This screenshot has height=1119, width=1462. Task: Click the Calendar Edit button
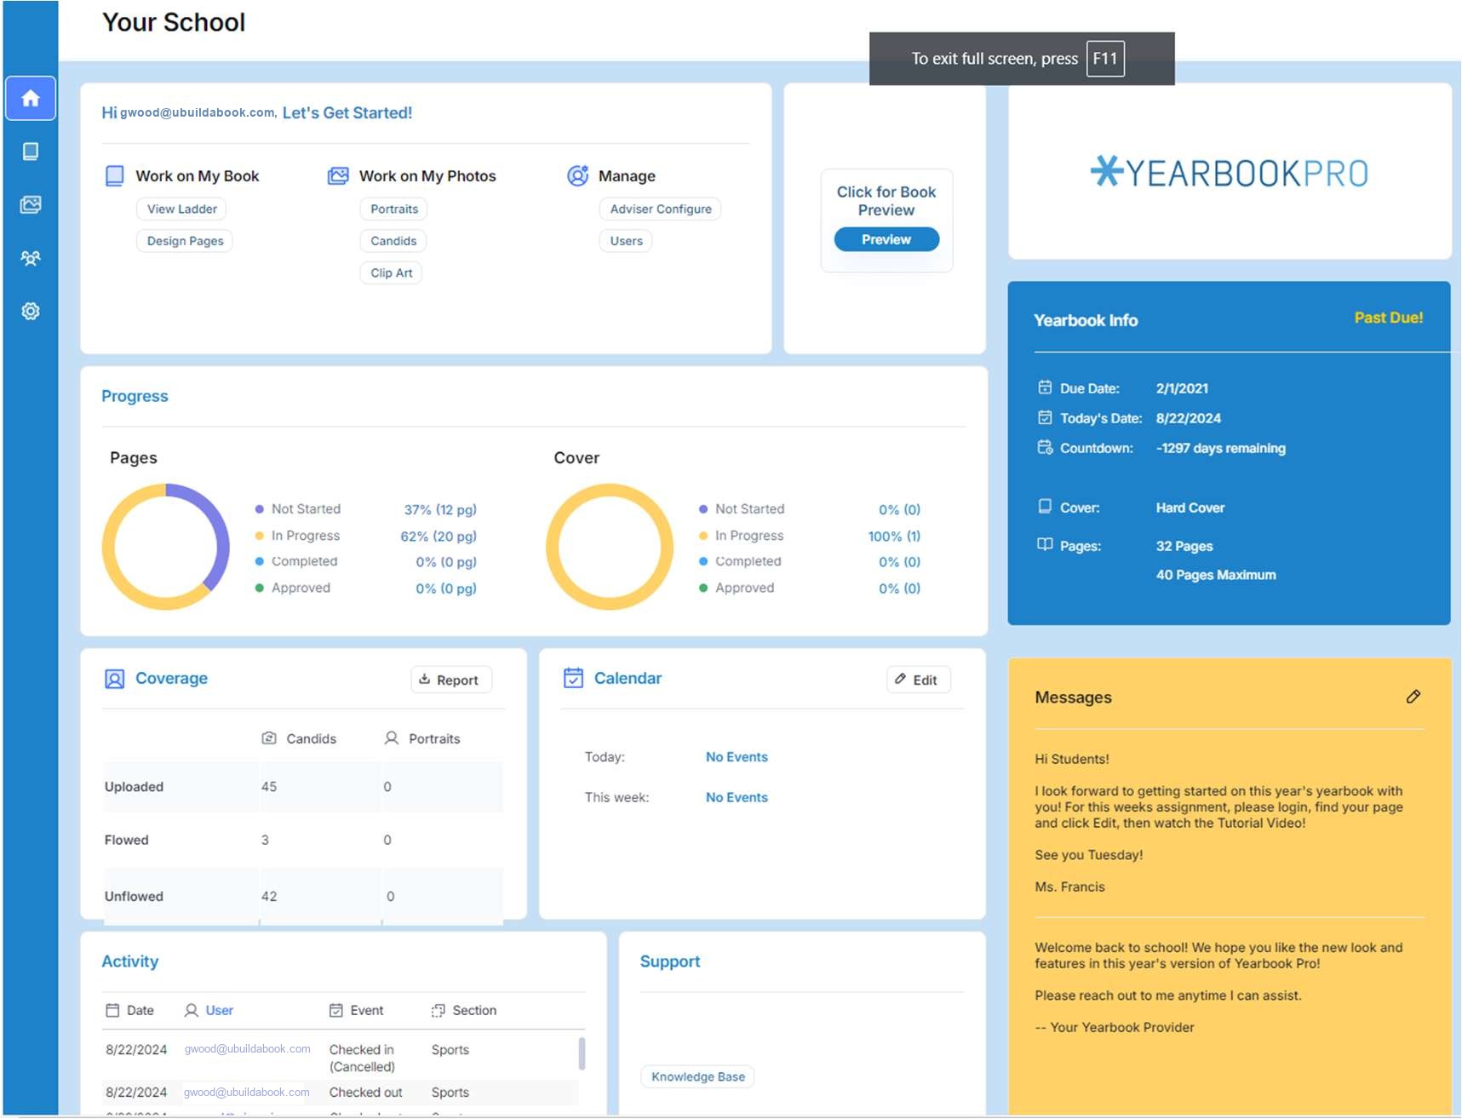(918, 680)
